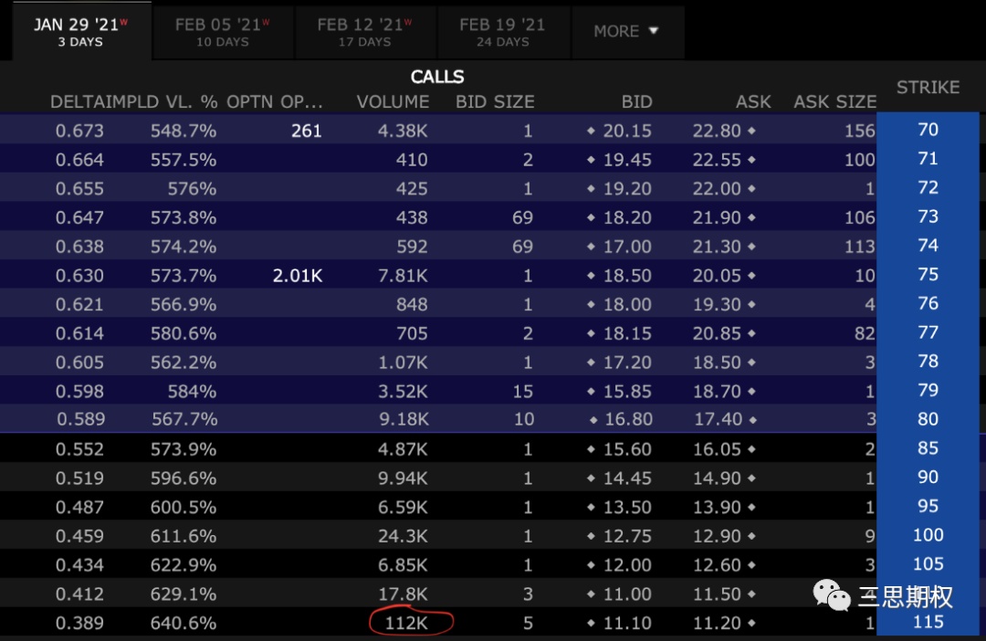Click the 12.90 ask price for strike 100
Viewport: 986px width, 641px height.
click(x=717, y=536)
